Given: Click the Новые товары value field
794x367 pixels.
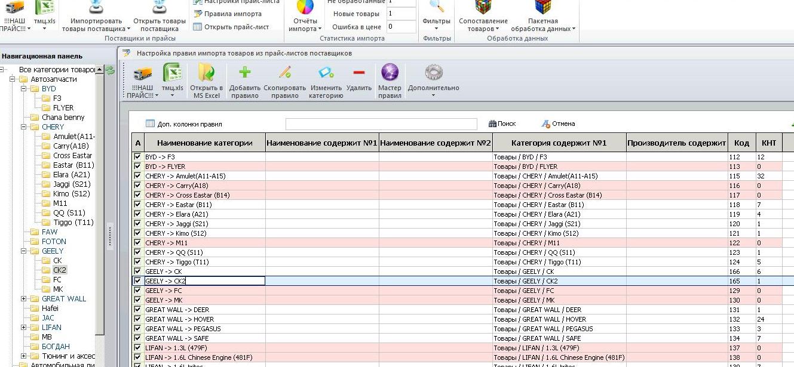Looking at the screenshot, I should pos(401,14).
